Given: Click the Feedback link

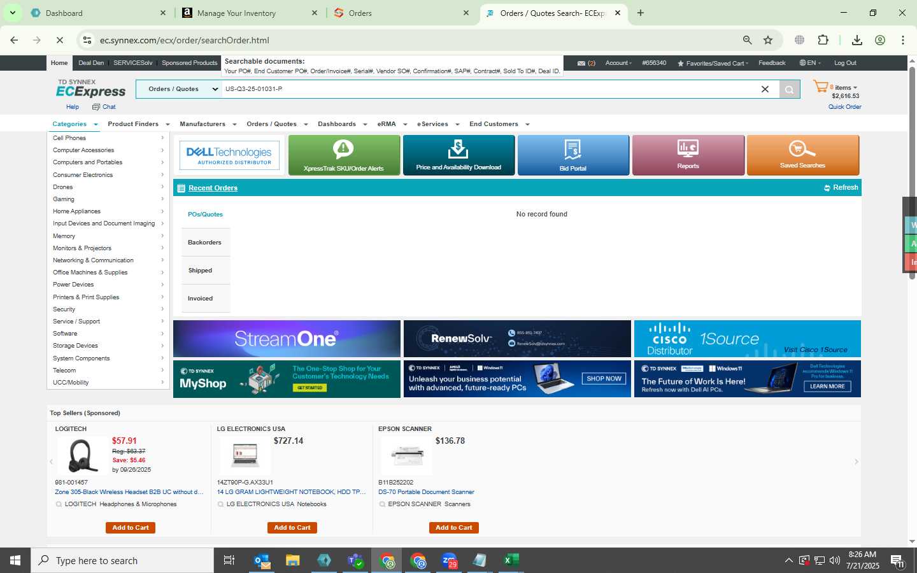Looking at the screenshot, I should pos(772,63).
